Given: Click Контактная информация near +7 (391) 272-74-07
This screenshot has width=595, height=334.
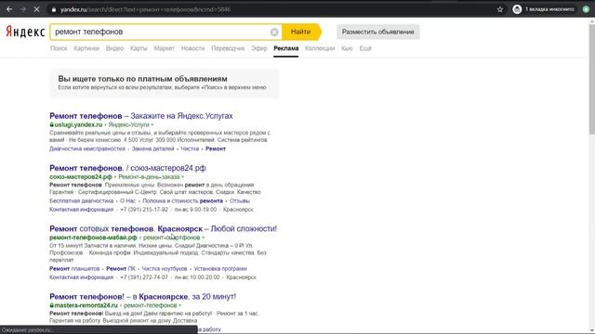Looking at the screenshot, I should click(x=82, y=277).
